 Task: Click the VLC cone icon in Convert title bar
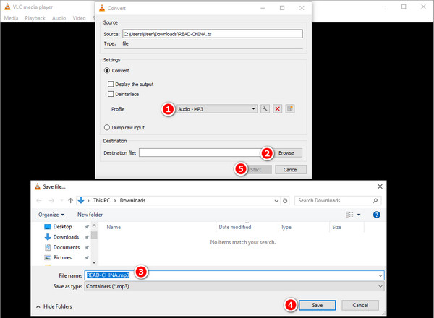click(x=102, y=8)
